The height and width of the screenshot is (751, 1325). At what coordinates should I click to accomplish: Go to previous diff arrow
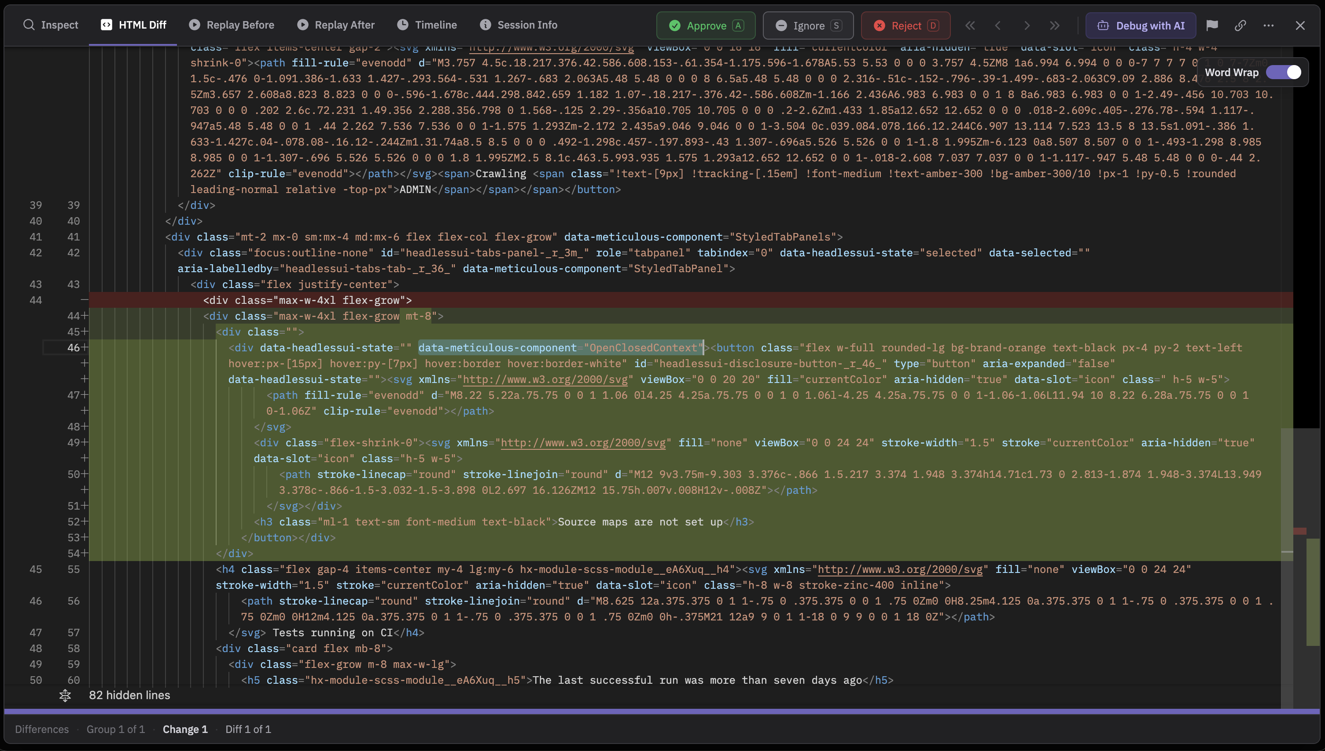(997, 26)
